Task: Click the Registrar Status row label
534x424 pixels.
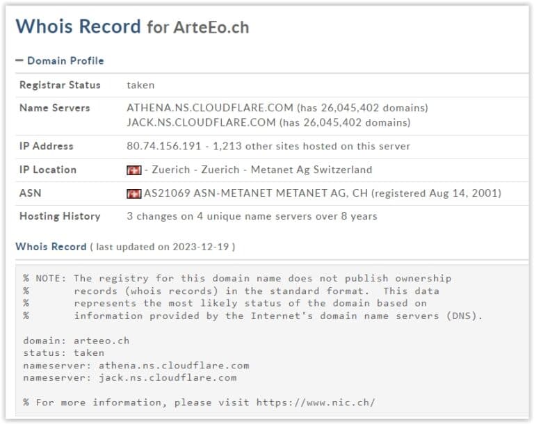Action: [x=60, y=85]
